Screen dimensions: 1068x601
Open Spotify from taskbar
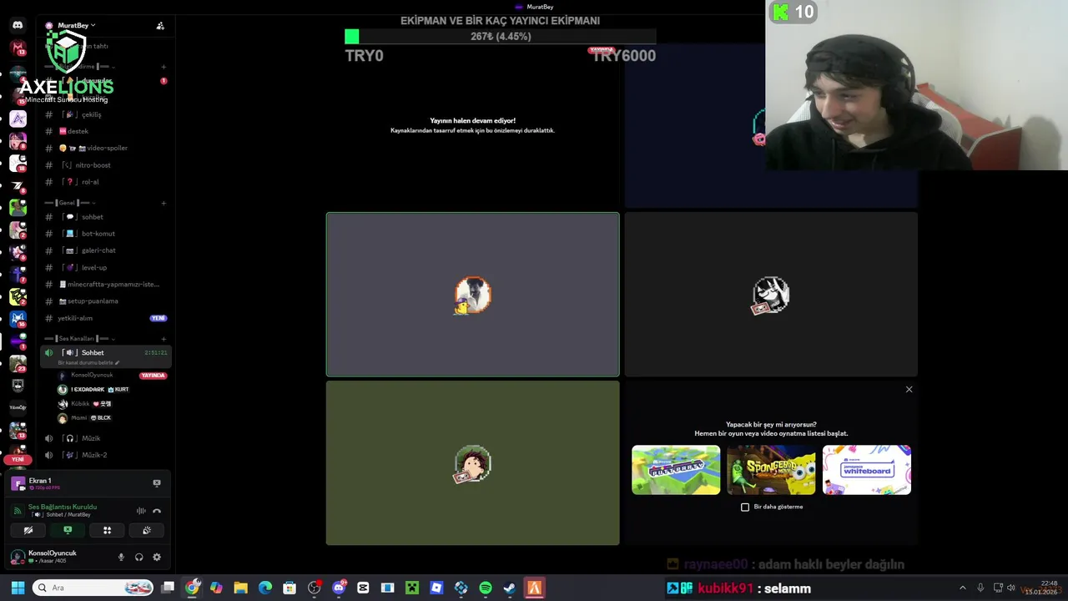486,588
